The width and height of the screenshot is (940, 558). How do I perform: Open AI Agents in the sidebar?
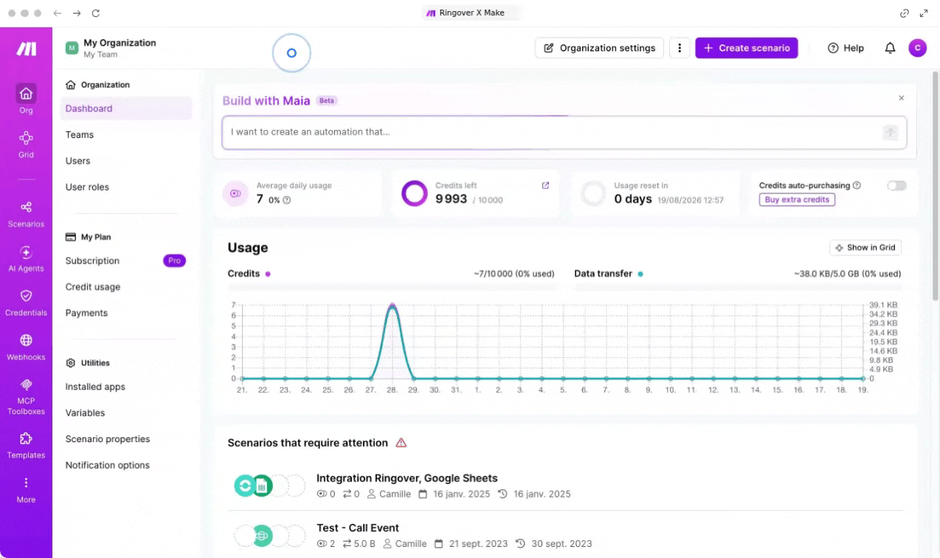26,258
